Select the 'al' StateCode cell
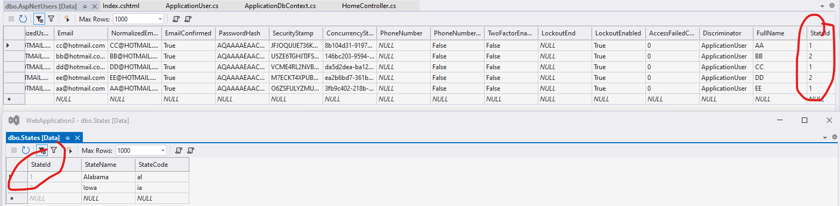840x206 pixels. coord(162,176)
